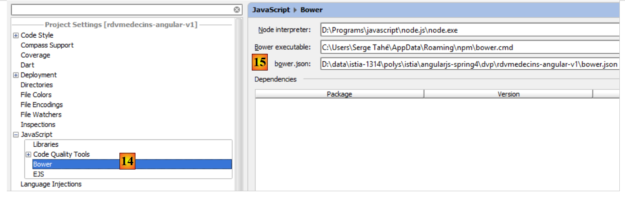
Task: Sort dependencies by Package column header
Action: (x=339, y=94)
